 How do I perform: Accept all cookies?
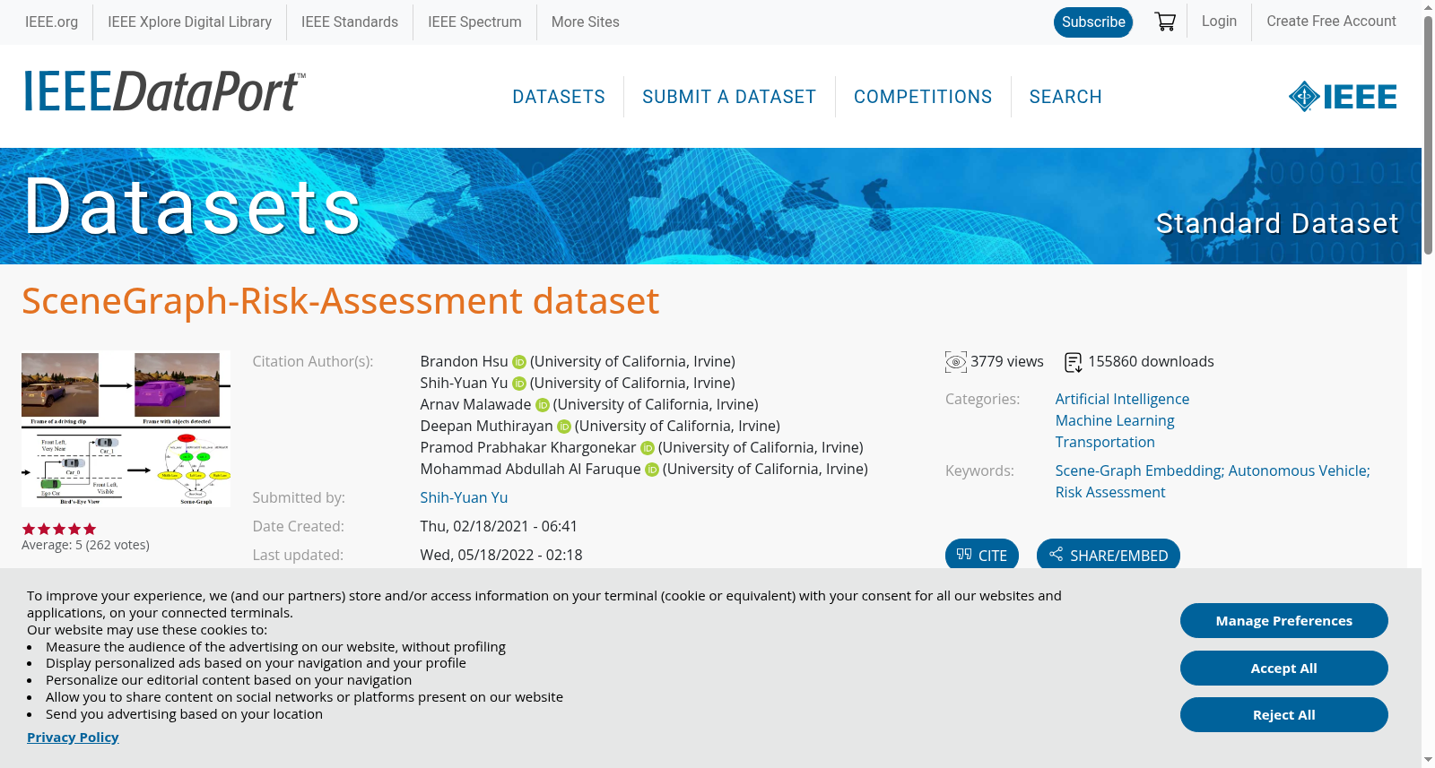tap(1284, 668)
